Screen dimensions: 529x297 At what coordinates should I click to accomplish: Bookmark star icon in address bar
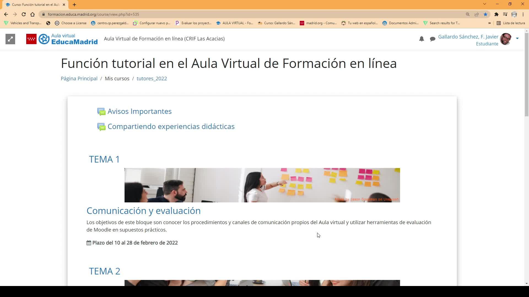485,14
